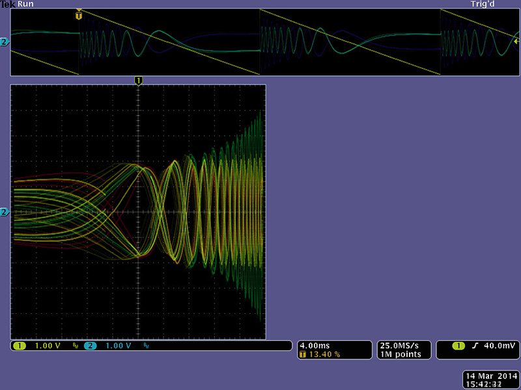Click channel 2 1.00 V scale readout

[119, 346]
